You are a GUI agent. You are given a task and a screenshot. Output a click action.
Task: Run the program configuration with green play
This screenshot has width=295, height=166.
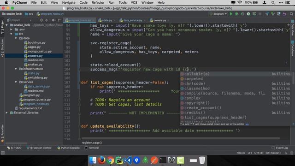(231, 14)
